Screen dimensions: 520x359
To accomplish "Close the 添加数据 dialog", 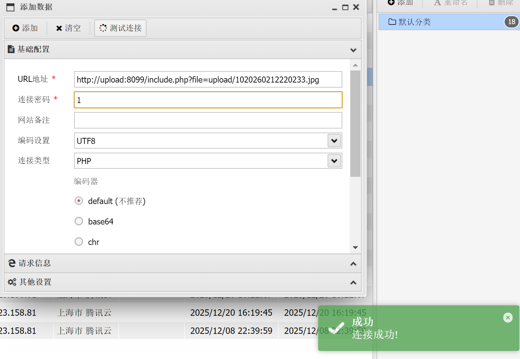I will (x=356, y=7).
